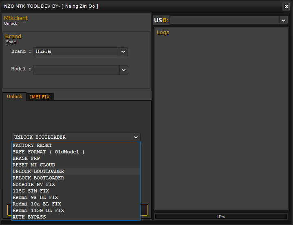Viewport: 293px width, 225px height.
Task: Select AUTH BYPASS from the list
Action: pos(29,217)
